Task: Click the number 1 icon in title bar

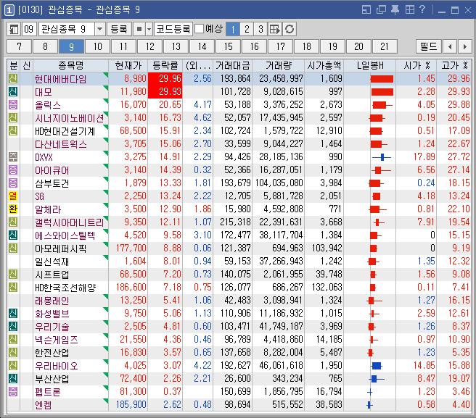Action: click(x=9, y=10)
